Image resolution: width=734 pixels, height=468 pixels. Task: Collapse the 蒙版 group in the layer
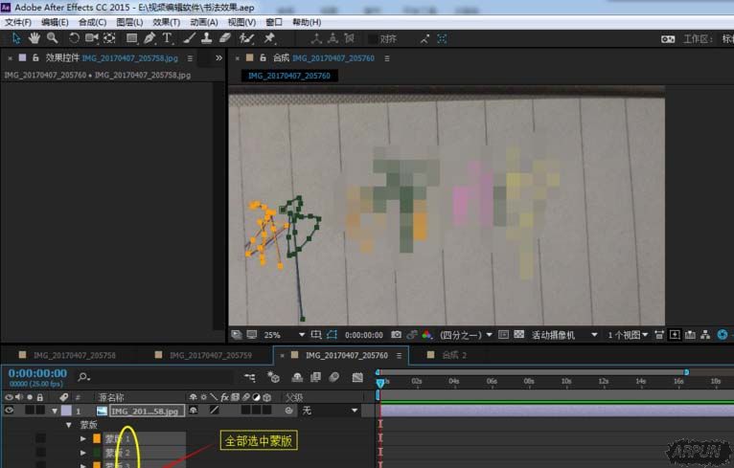coord(68,424)
